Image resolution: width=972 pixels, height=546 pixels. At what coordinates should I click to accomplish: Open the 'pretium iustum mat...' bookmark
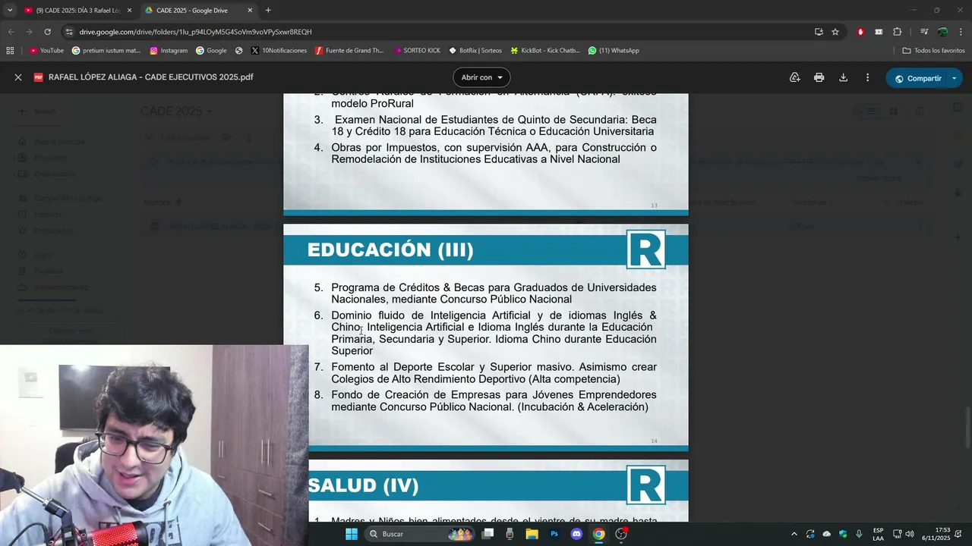[106, 50]
